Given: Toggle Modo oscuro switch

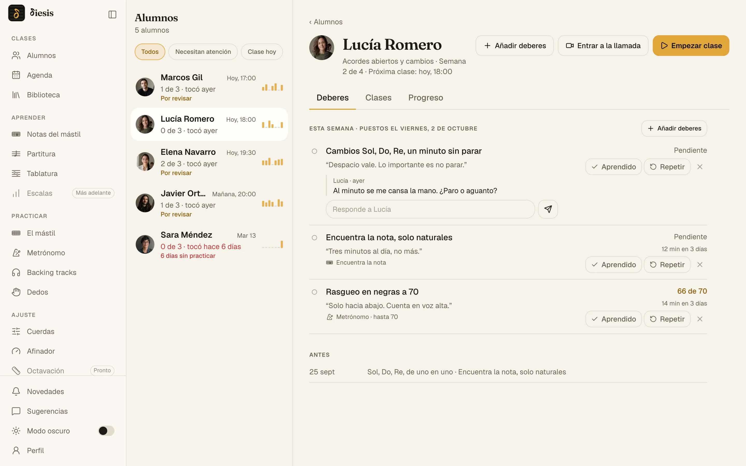Looking at the screenshot, I should (x=106, y=431).
